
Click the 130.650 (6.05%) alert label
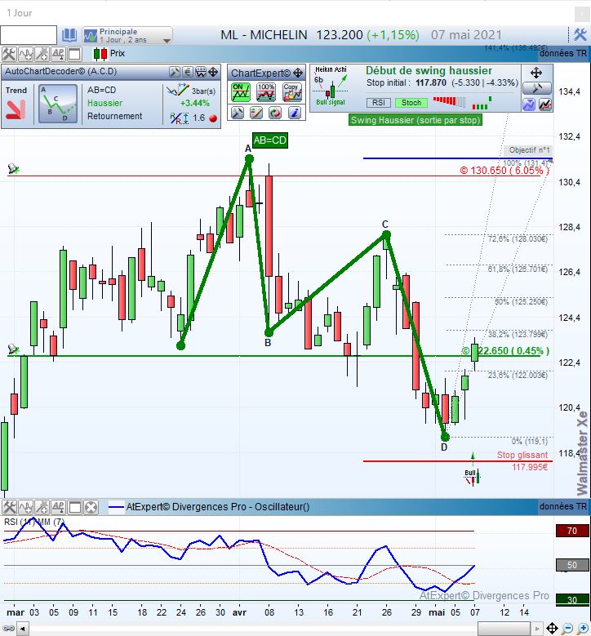click(504, 171)
